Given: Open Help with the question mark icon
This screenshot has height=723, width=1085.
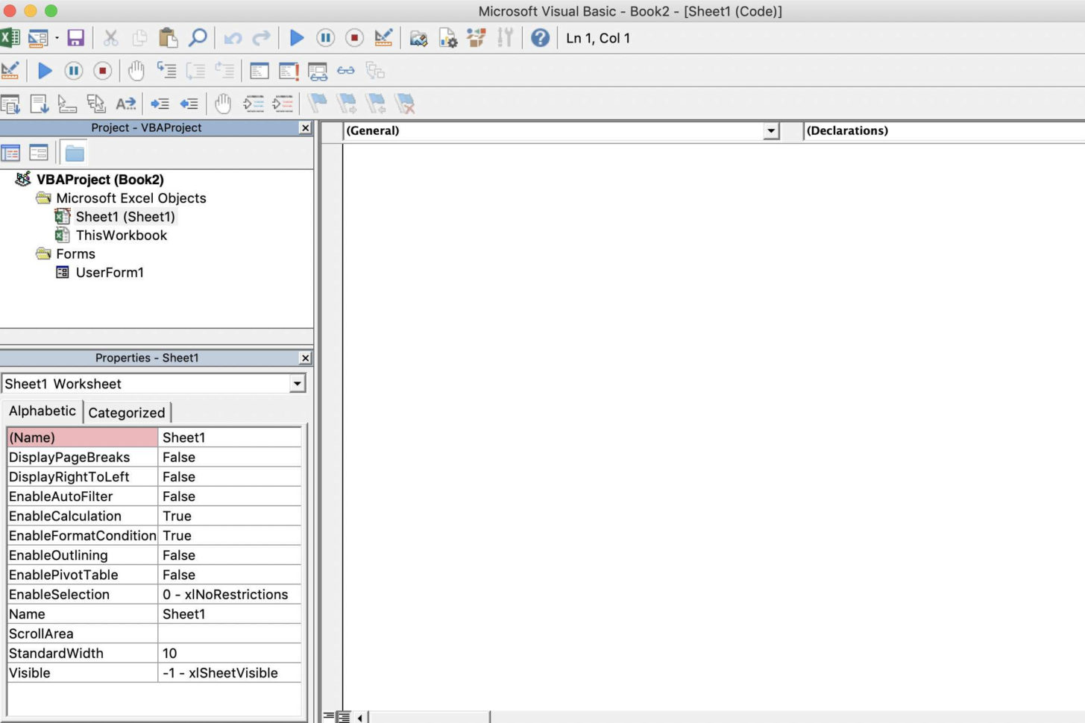Looking at the screenshot, I should click(541, 37).
